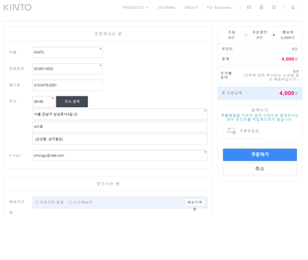
Task: Click the extra address field in parentheses
Action: (x=120, y=139)
